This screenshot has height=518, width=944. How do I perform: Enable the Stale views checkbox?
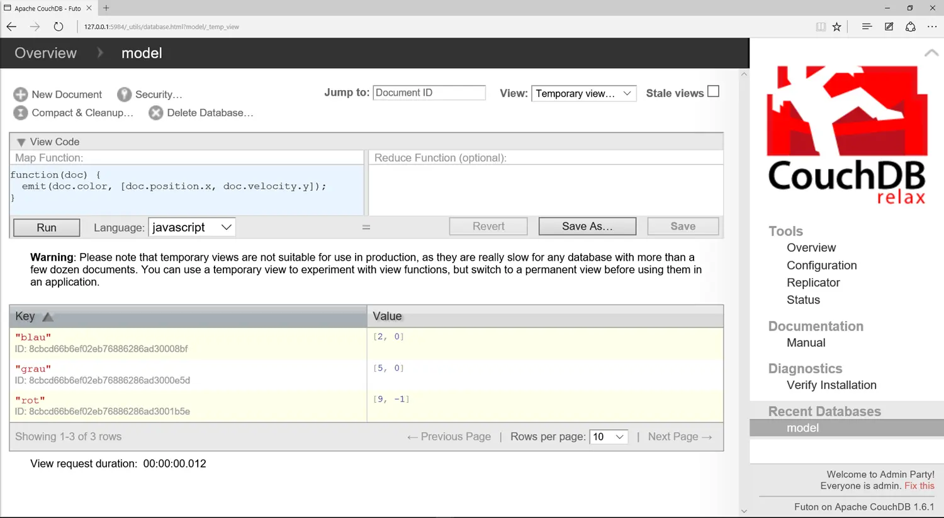click(713, 92)
